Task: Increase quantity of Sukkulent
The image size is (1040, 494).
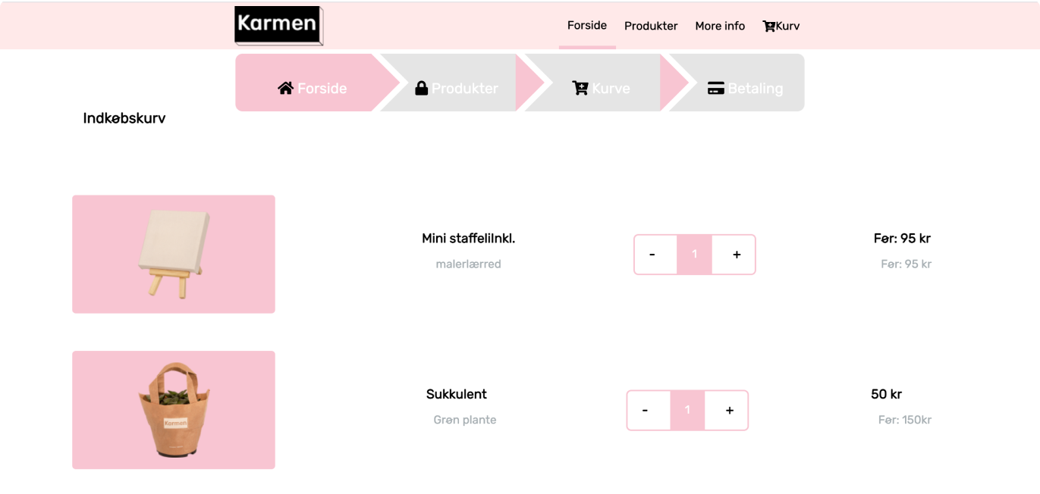Action: 729,411
